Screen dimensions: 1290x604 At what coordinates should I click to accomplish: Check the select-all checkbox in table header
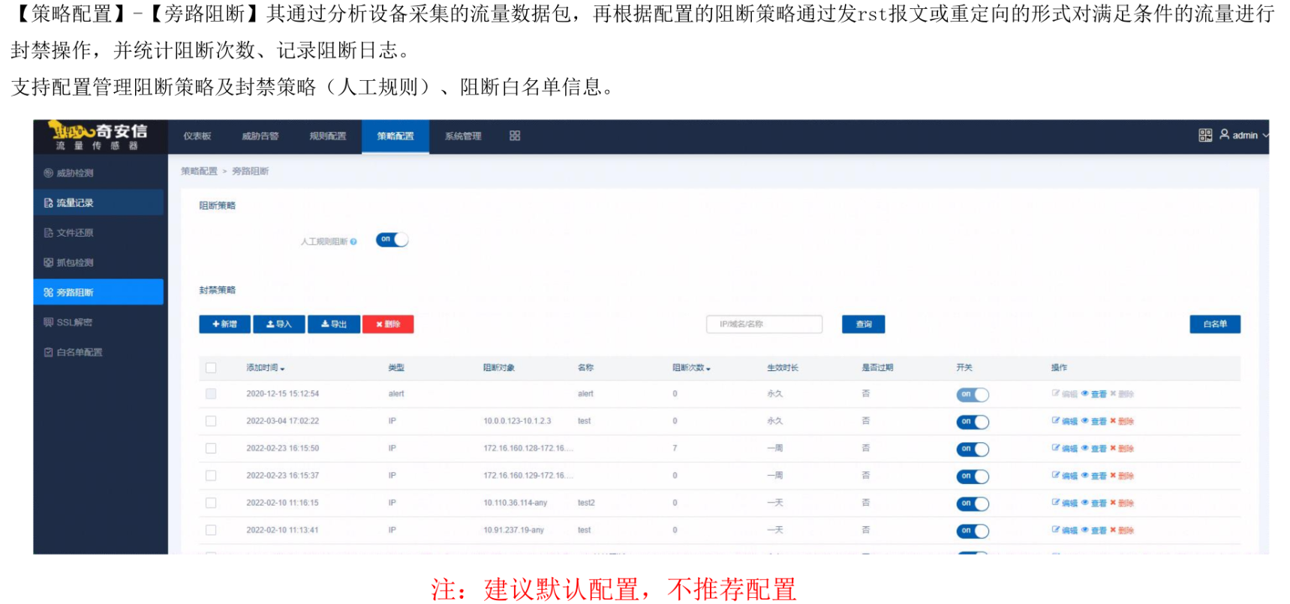[x=211, y=368]
